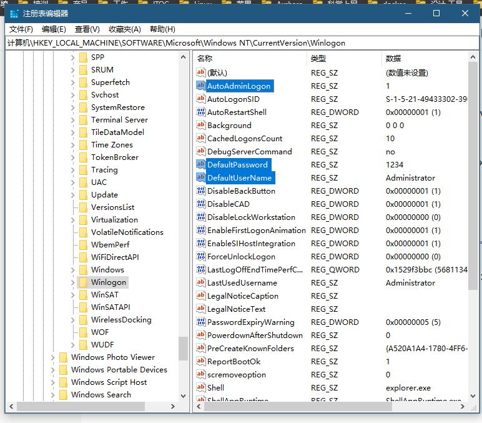Expand the Svchost tree node

coord(73,95)
